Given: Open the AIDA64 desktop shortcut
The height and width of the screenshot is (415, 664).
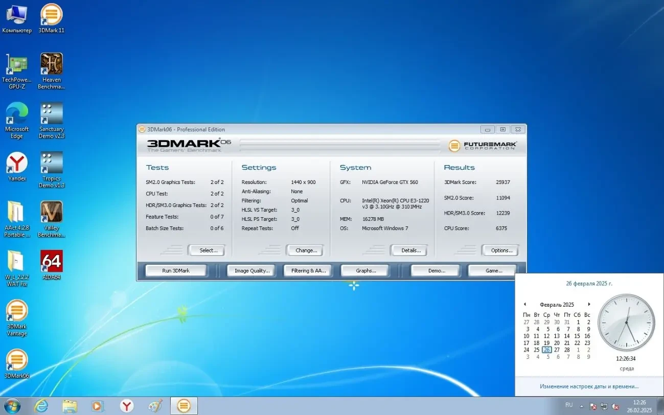Looking at the screenshot, I should coord(51,262).
